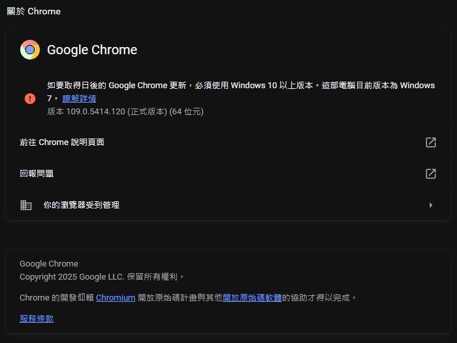The image size is (457, 343).
Task: Click the 你的瀏覽器受到管理 label
Action: (82, 205)
